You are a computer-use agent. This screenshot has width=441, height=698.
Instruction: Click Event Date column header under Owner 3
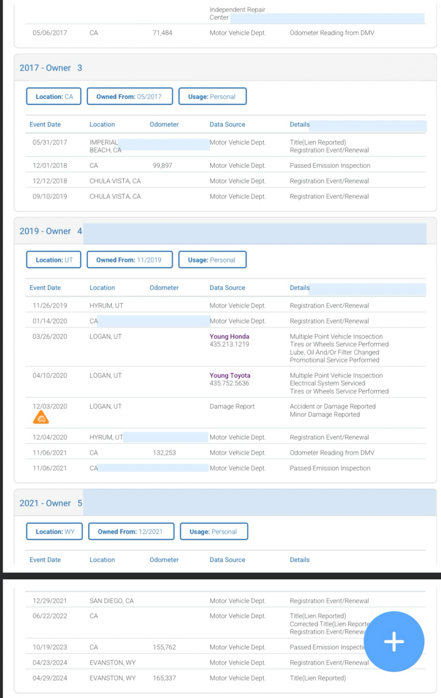[45, 125]
